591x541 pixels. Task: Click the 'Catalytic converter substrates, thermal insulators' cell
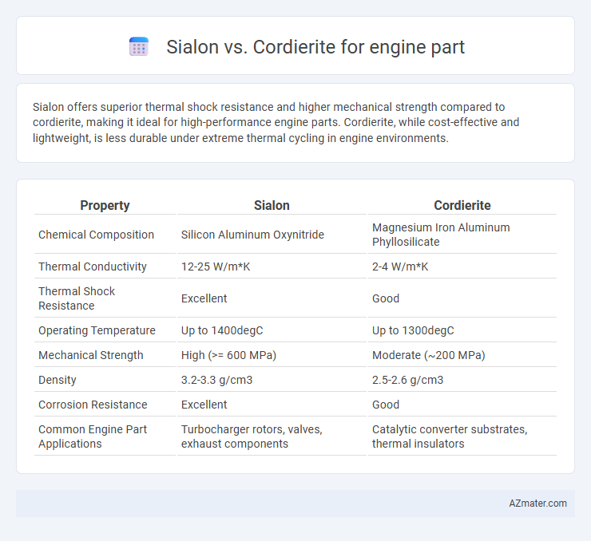[450, 436]
